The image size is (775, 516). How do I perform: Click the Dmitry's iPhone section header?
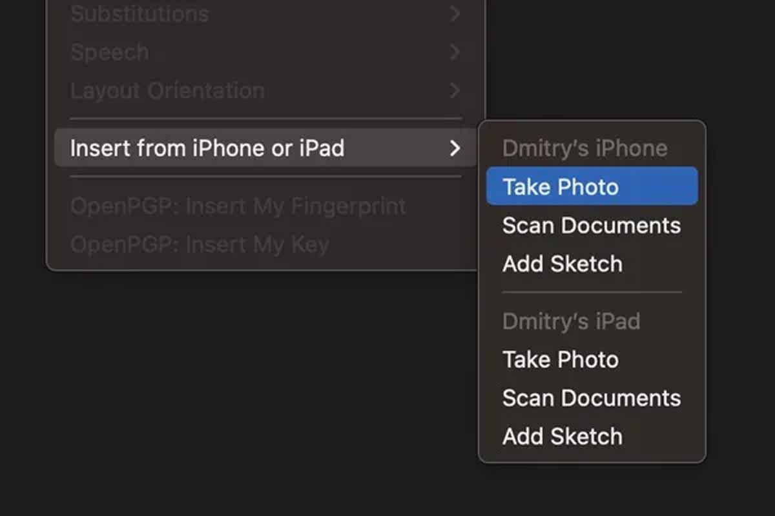click(584, 148)
